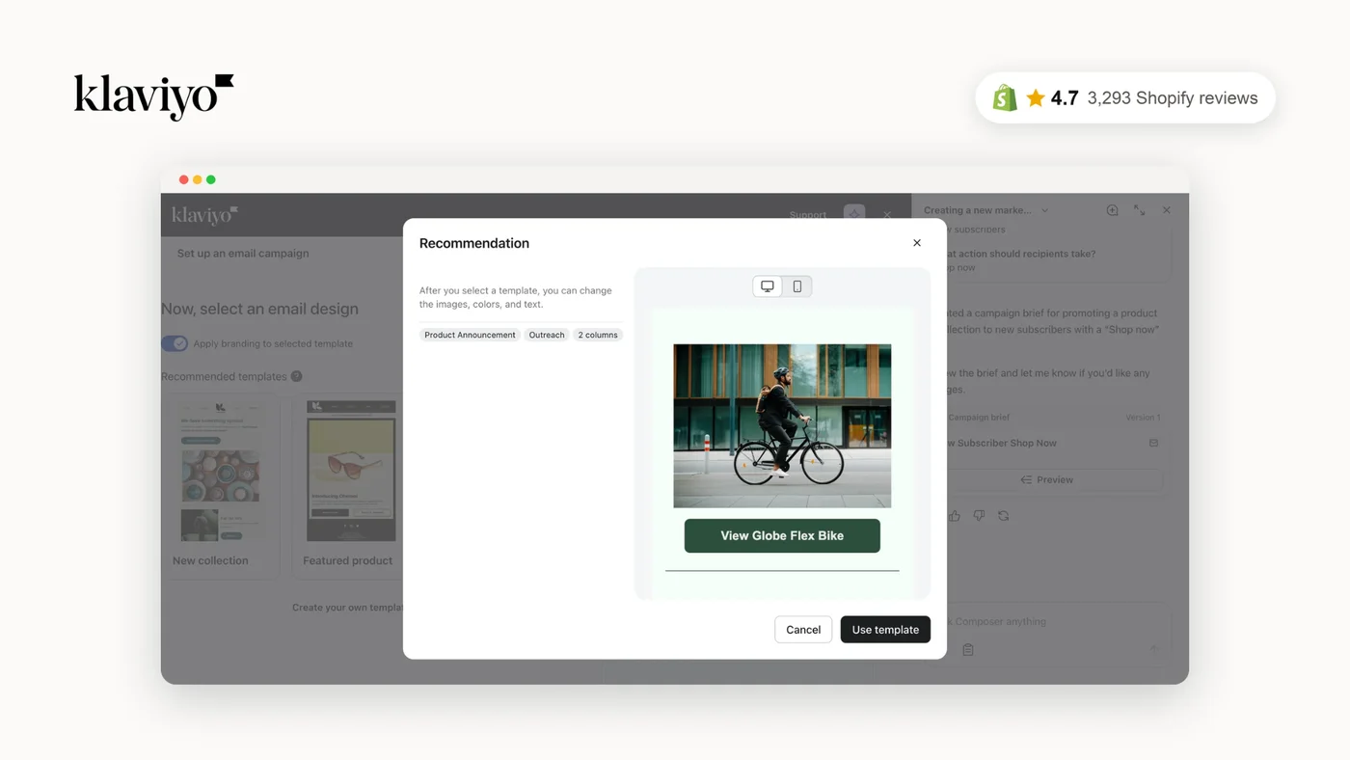The height and width of the screenshot is (760, 1350).
Task: Click the View Globe Flex Bike button
Action: pyautogui.click(x=782, y=536)
